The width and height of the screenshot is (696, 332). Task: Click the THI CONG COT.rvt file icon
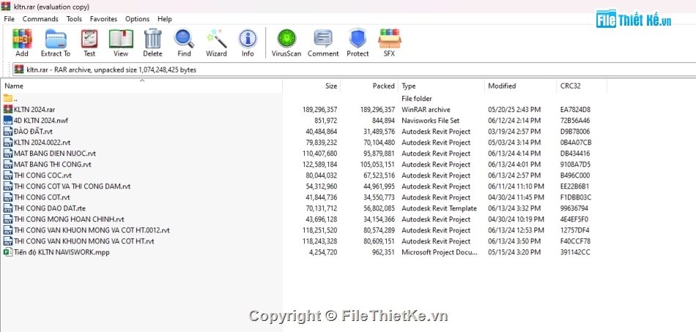click(x=8, y=197)
